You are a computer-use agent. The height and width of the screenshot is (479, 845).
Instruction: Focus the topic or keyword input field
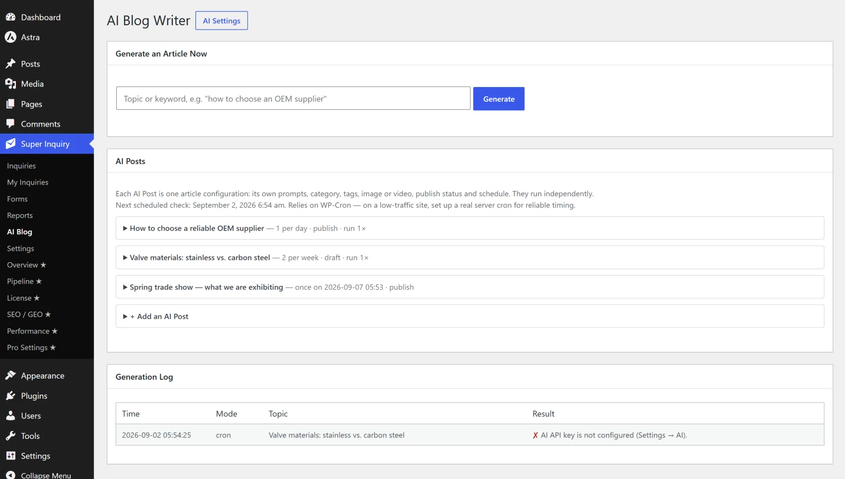[x=293, y=98]
